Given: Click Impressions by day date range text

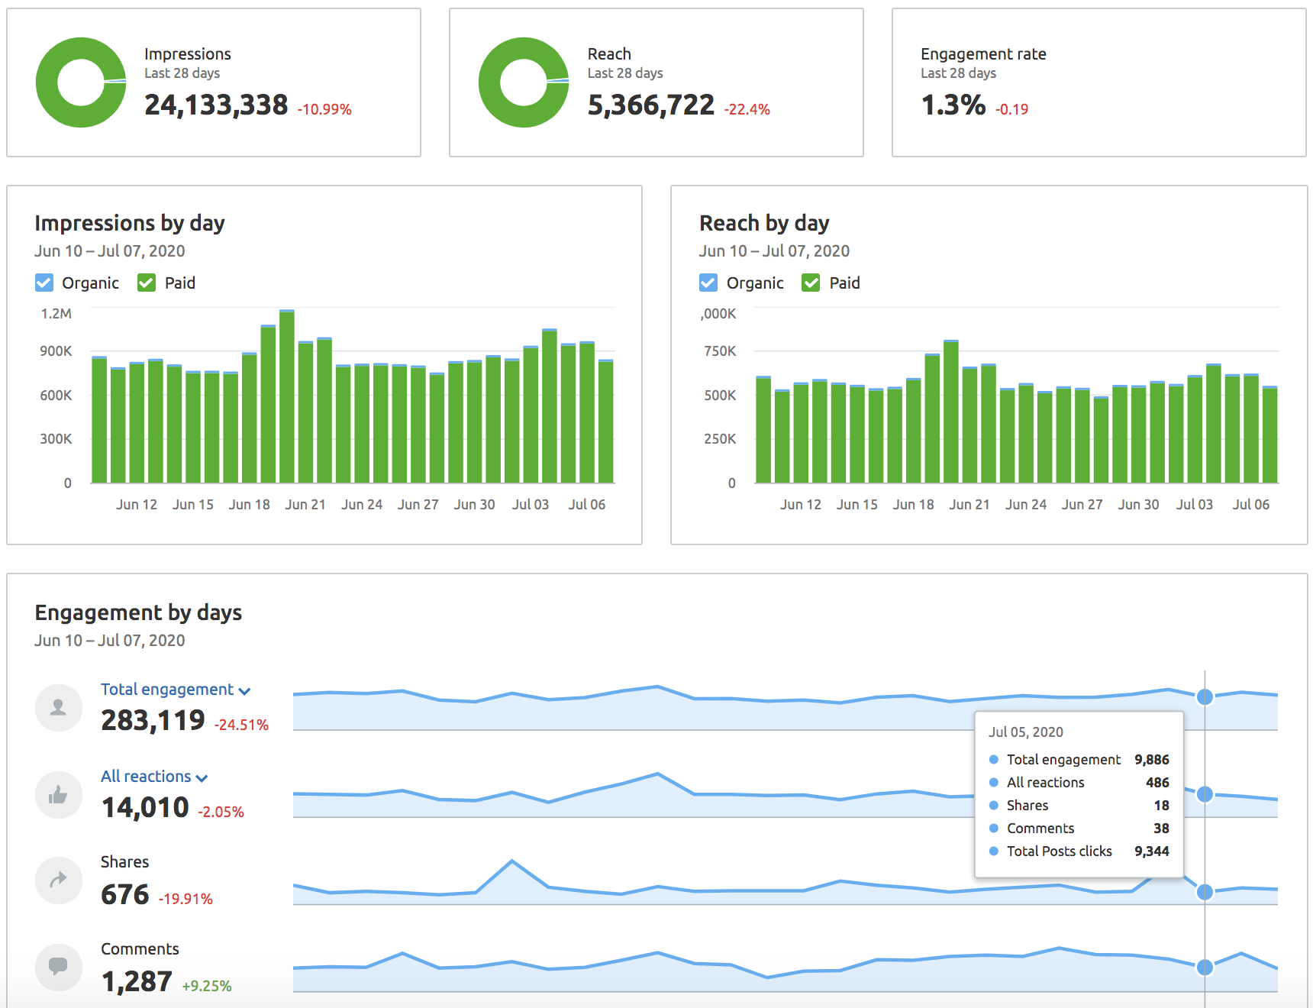Looking at the screenshot, I should pyautogui.click(x=110, y=251).
